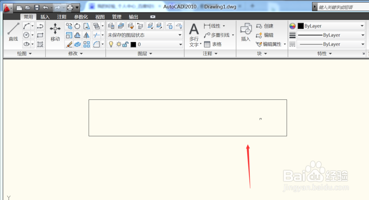
Task: Toggle layer 0 lock padlock icon
Action: (126, 44)
